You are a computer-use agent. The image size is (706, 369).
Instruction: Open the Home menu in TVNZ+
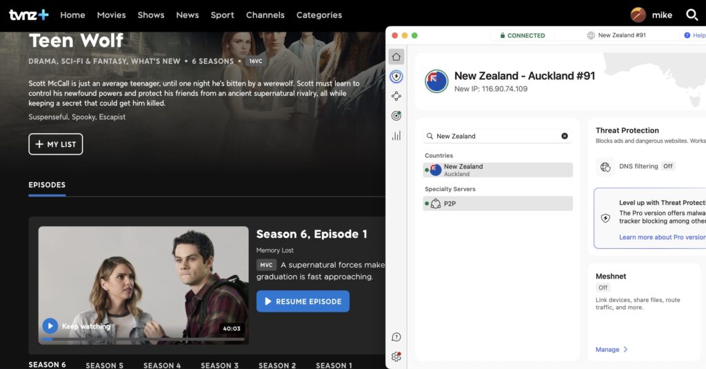point(72,15)
